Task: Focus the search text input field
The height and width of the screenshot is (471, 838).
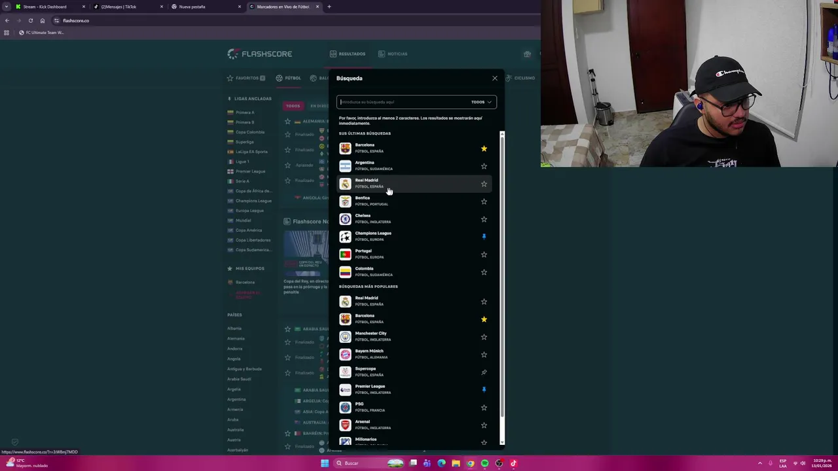Action: 403,102
